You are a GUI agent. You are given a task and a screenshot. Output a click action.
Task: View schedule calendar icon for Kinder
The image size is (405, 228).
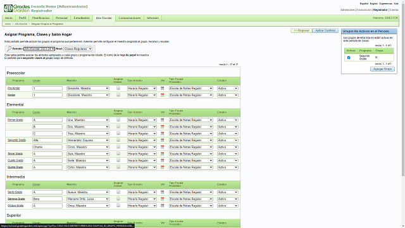pos(162,95)
